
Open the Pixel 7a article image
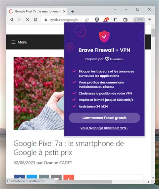tap(39, 93)
